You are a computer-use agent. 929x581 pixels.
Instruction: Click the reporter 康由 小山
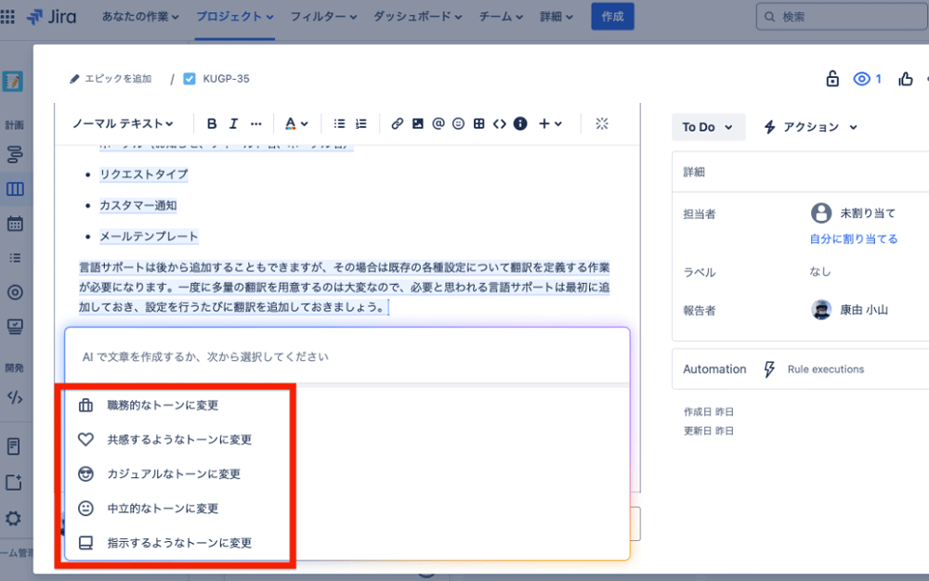pos(850,310)
